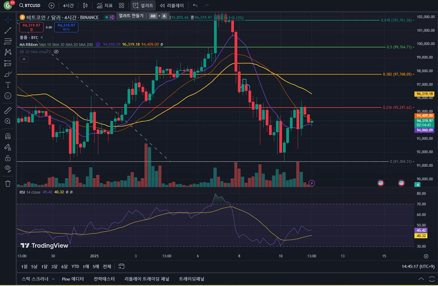This screenshot has height=286, width=438.
Task: Click the trash can remove drawings icon
Action: click(x=8, y=183)
